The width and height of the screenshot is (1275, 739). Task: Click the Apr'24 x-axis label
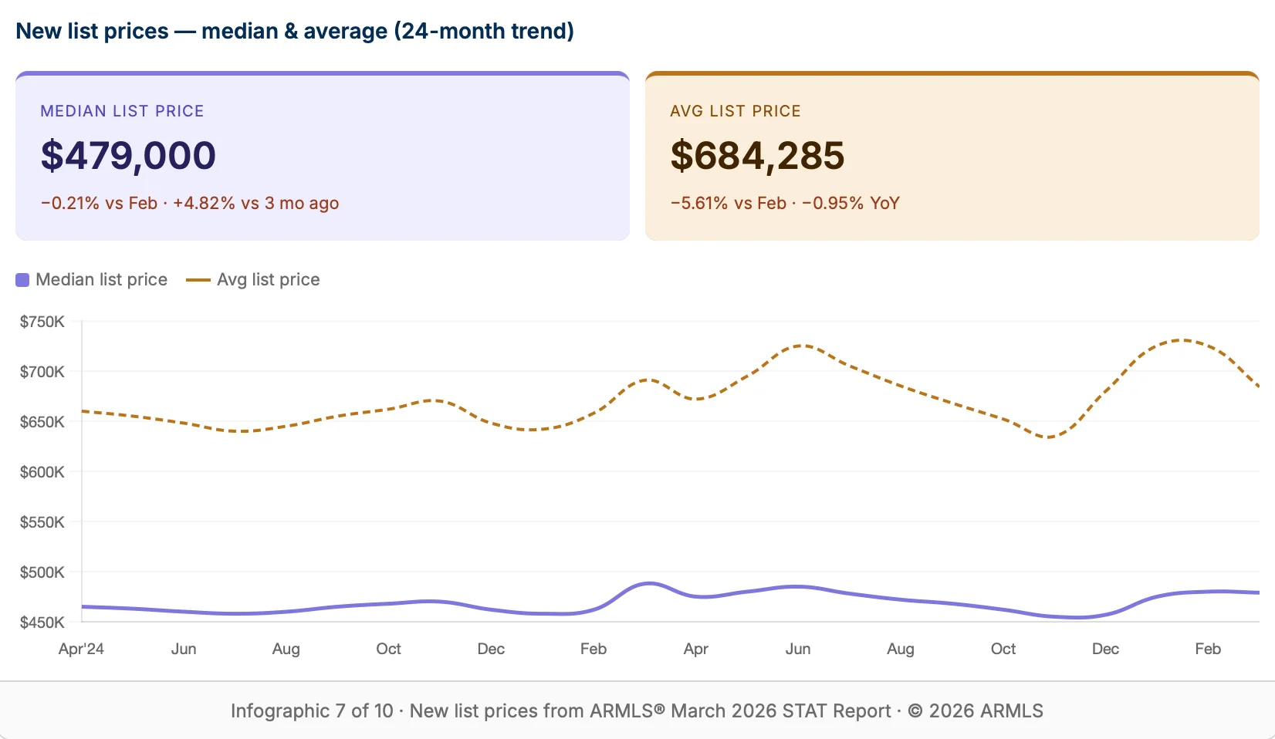[x=80, y=649]
